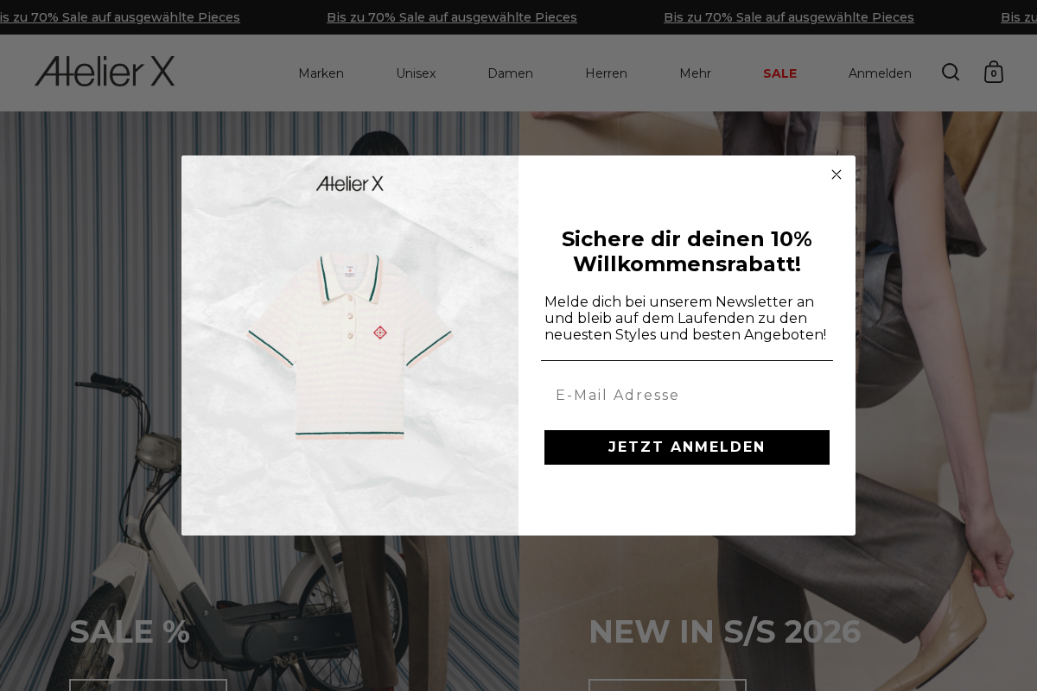
Task: Click the first 70% Sale banner link
Action: [119, 17]
